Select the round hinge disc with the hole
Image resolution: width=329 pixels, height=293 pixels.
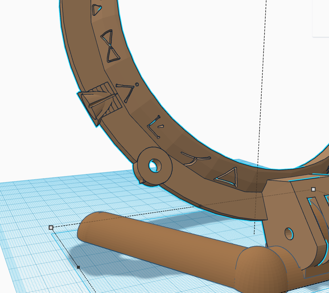(155, 166)
